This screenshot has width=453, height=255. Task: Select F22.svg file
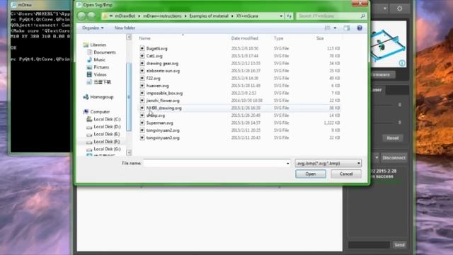153,79
